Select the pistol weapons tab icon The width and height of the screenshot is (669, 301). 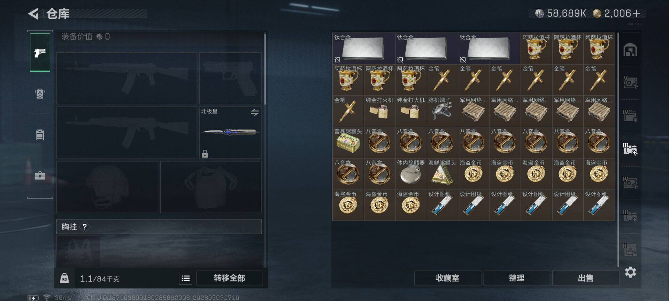(40, 53)
